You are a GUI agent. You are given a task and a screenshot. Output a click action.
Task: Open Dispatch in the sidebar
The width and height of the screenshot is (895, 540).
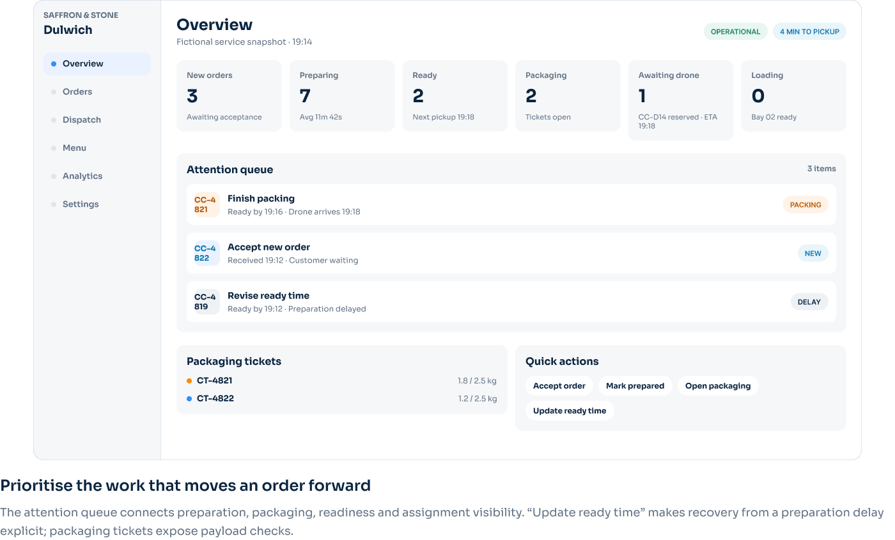[x=97, y=120]
